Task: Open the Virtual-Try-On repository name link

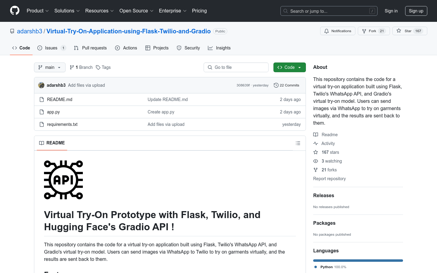Action: 128,31
